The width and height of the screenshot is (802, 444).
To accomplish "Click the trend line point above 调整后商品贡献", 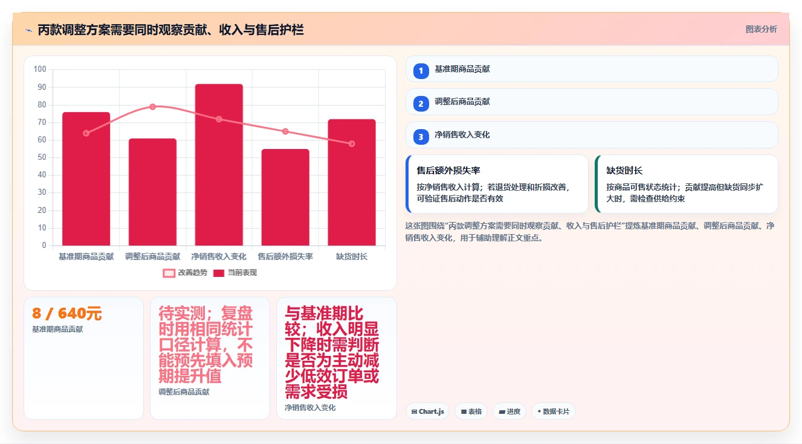I will (152, 107).
